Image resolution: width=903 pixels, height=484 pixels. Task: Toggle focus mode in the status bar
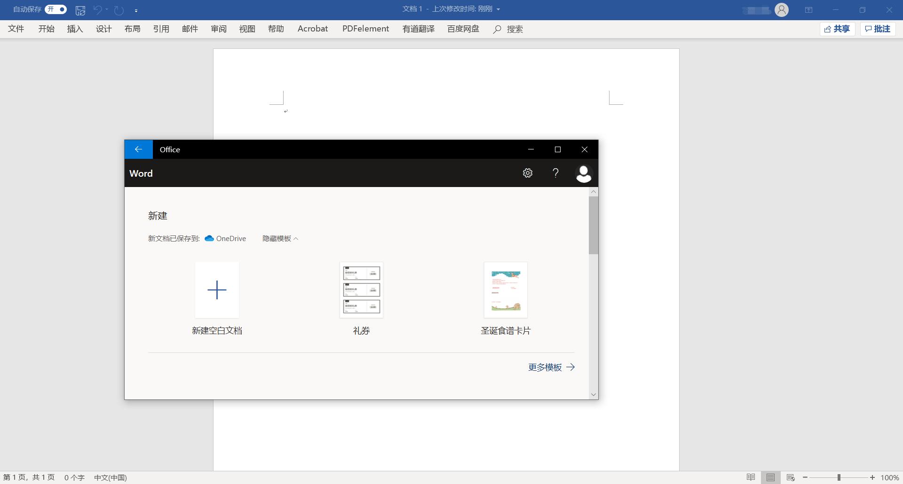coord(771,477)
